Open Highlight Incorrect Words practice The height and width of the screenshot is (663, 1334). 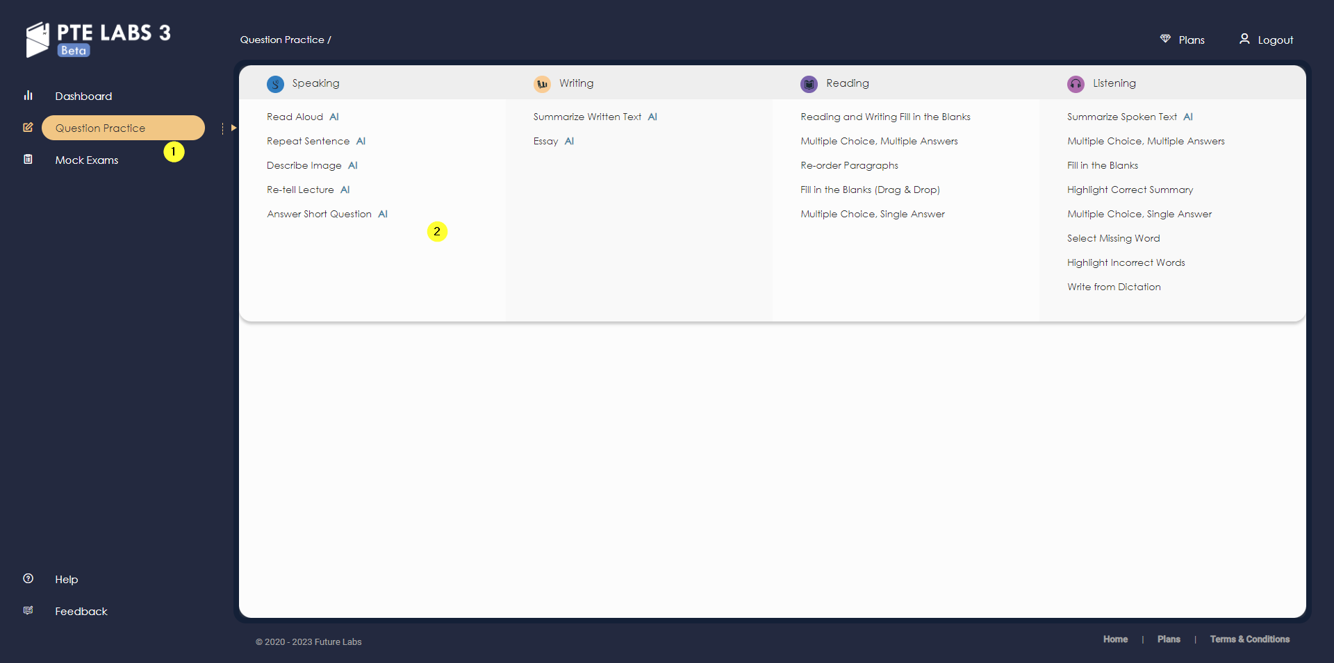[x=1126, y=262]
